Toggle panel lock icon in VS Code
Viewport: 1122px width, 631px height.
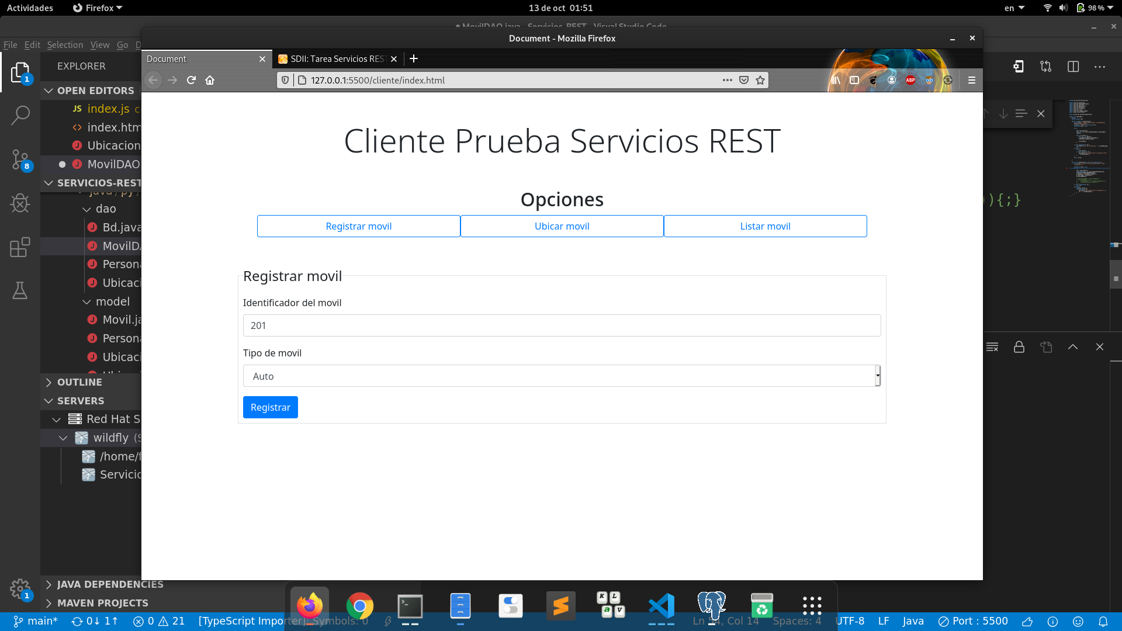point(1019,347)
